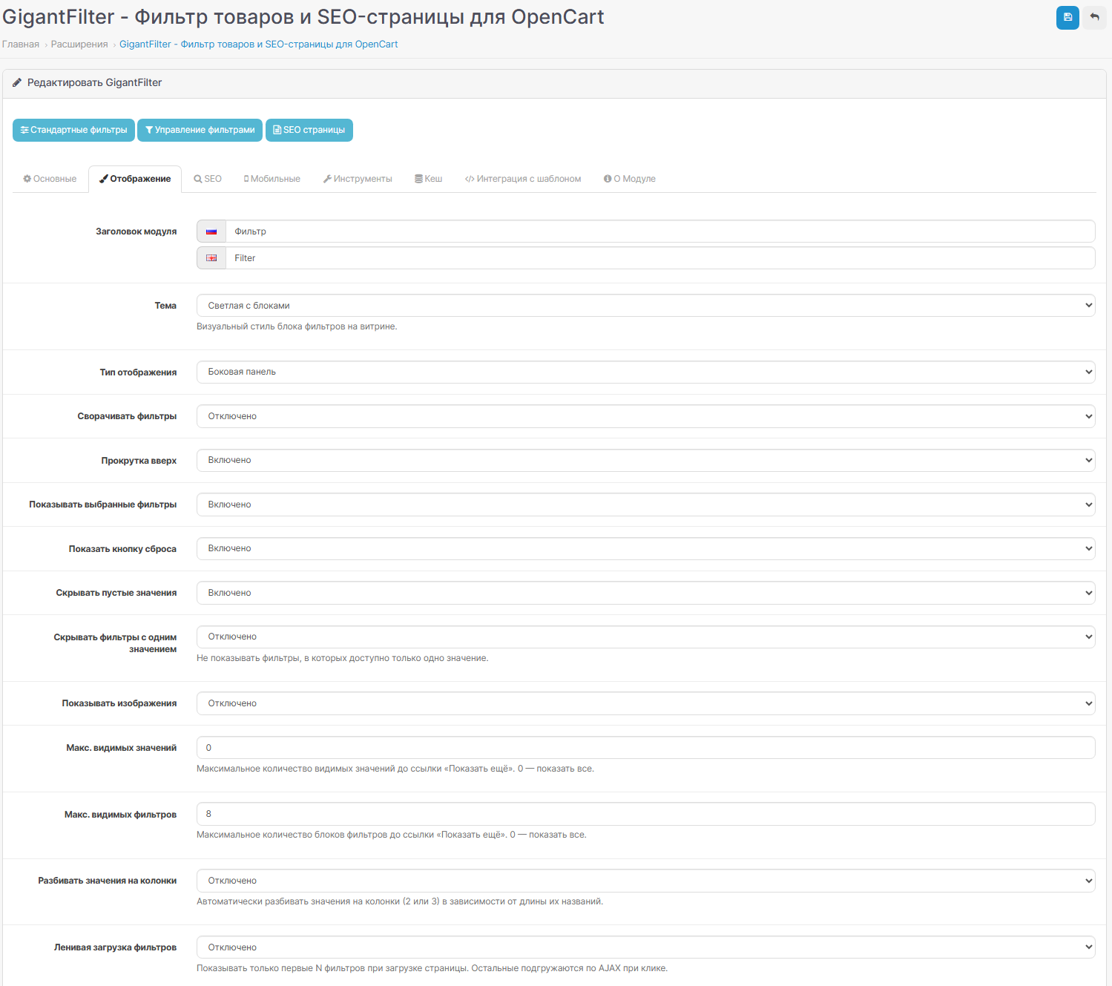Open Управление фильтрами
This screenshot has height=986, width=1112.
pyautogui.click(x=200, y=130)
